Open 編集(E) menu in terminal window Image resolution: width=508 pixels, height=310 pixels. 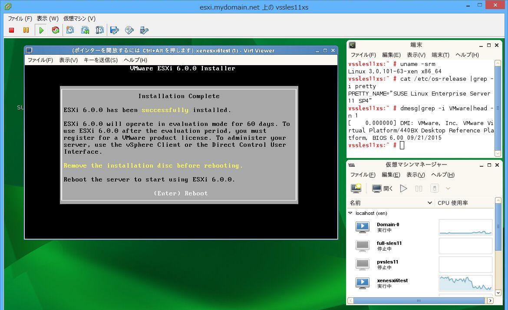[391, 55]
